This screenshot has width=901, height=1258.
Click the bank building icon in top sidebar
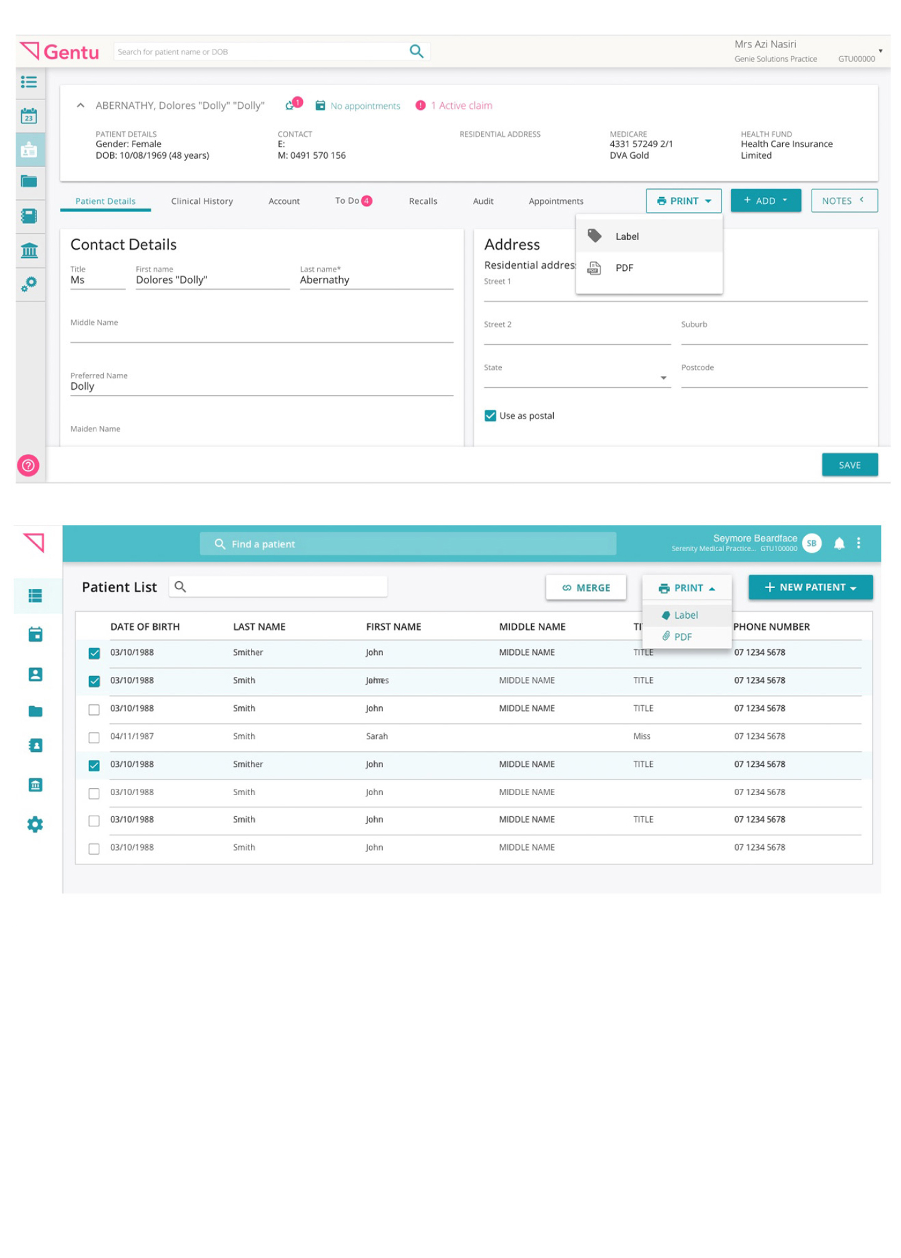29,251
